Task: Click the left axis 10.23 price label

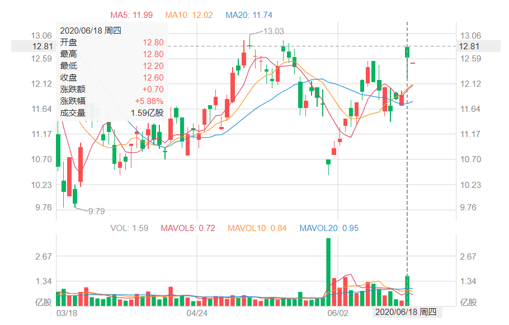Action: (41, 185)
